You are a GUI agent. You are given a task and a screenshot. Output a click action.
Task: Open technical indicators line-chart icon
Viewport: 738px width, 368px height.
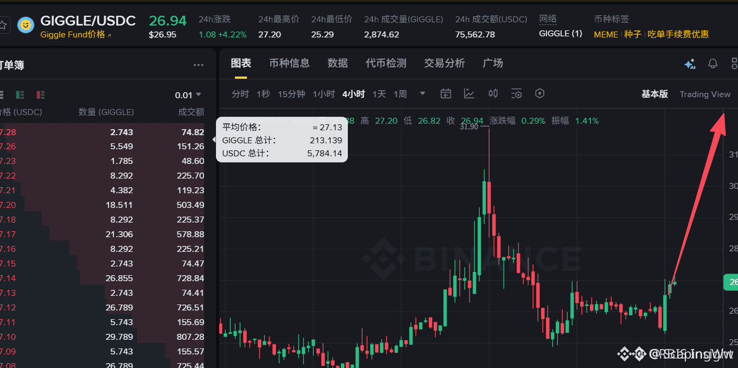469,93
